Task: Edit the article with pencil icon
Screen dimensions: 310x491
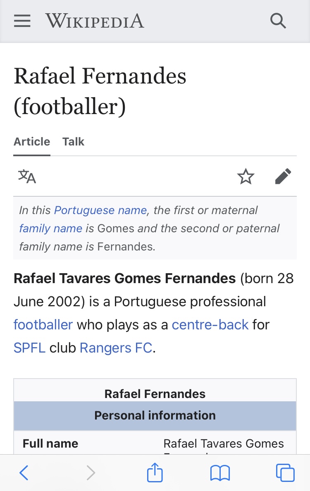Action: coord(283,176)
